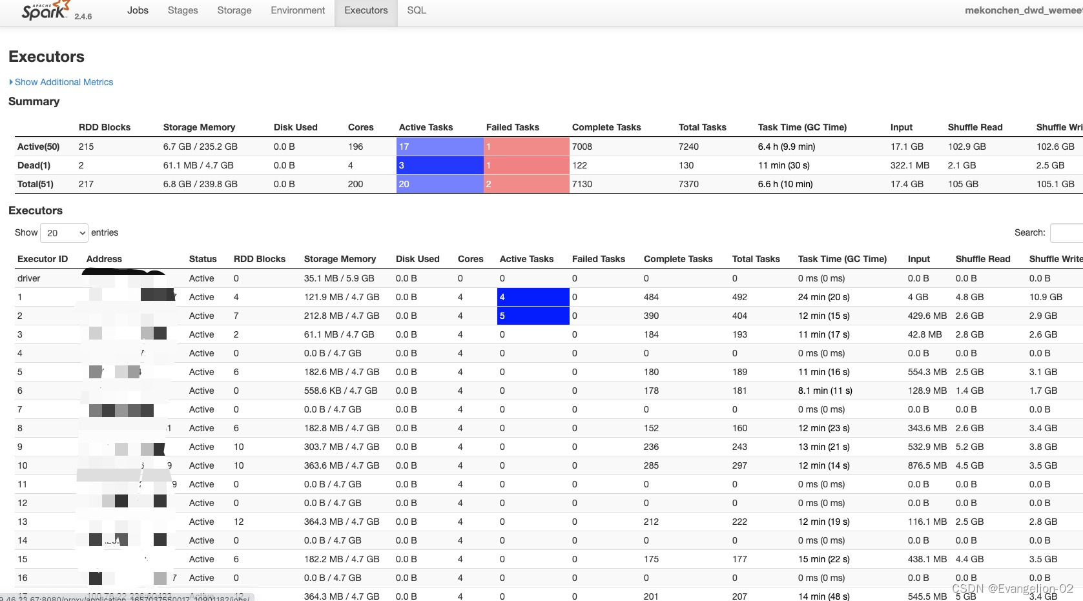Sort executors table by Status
Viewport: 1083px width, 601px height.
click(x=203, y=259)
